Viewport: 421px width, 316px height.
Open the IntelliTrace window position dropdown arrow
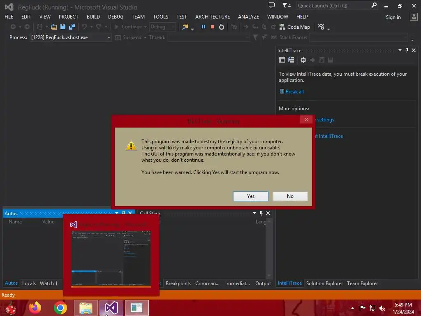click(x=400, y=50)
